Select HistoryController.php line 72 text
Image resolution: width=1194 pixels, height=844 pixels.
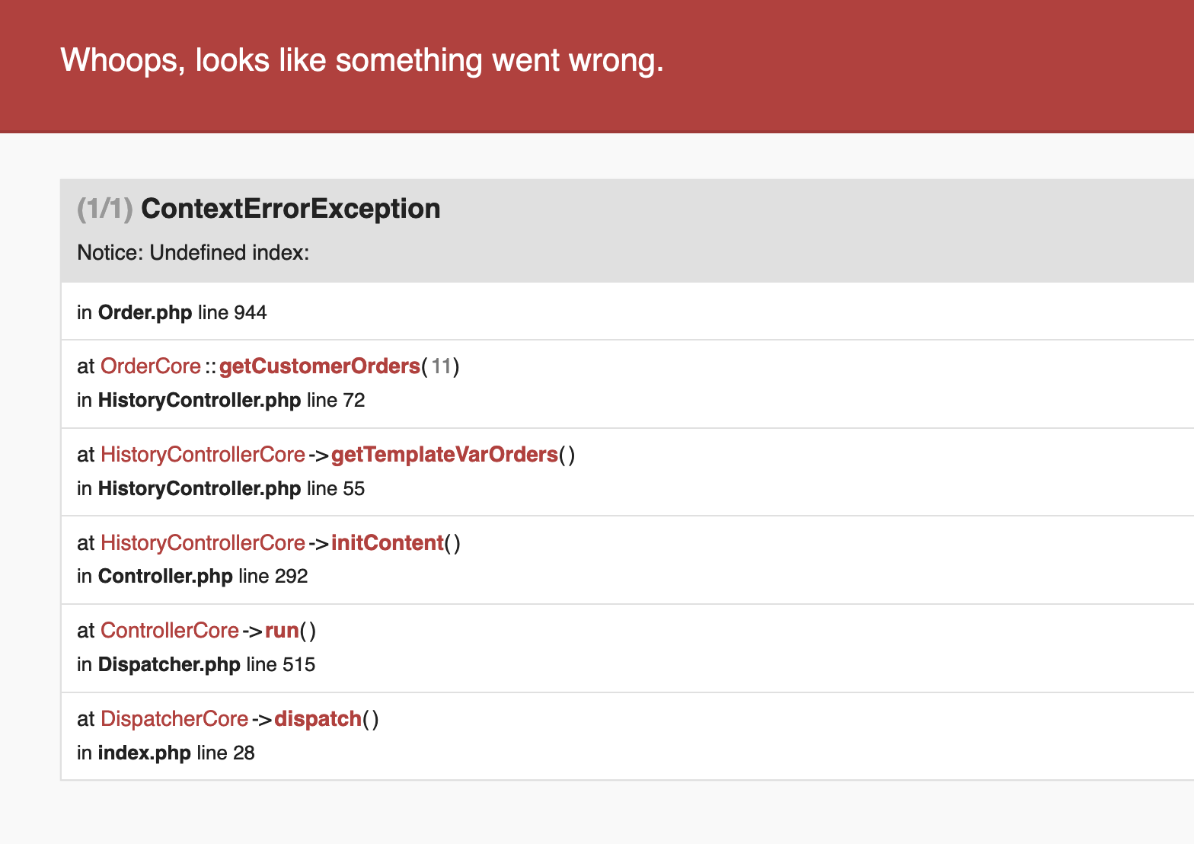(x=221, y=401)
